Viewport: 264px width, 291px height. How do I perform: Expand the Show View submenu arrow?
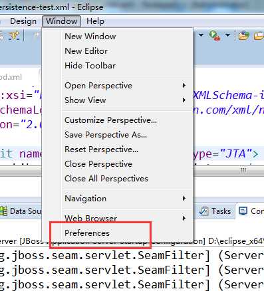click(184, 100)
